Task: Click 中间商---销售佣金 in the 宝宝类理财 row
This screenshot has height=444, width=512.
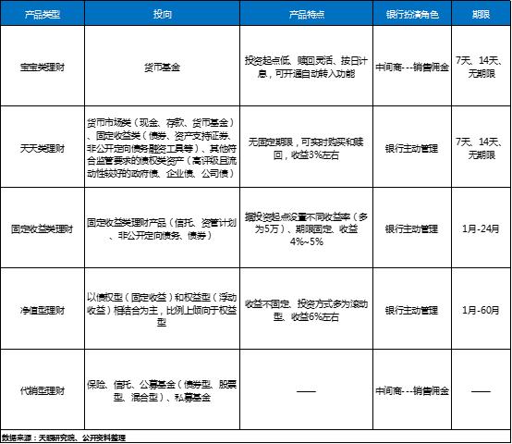Action: pos(412,67)
